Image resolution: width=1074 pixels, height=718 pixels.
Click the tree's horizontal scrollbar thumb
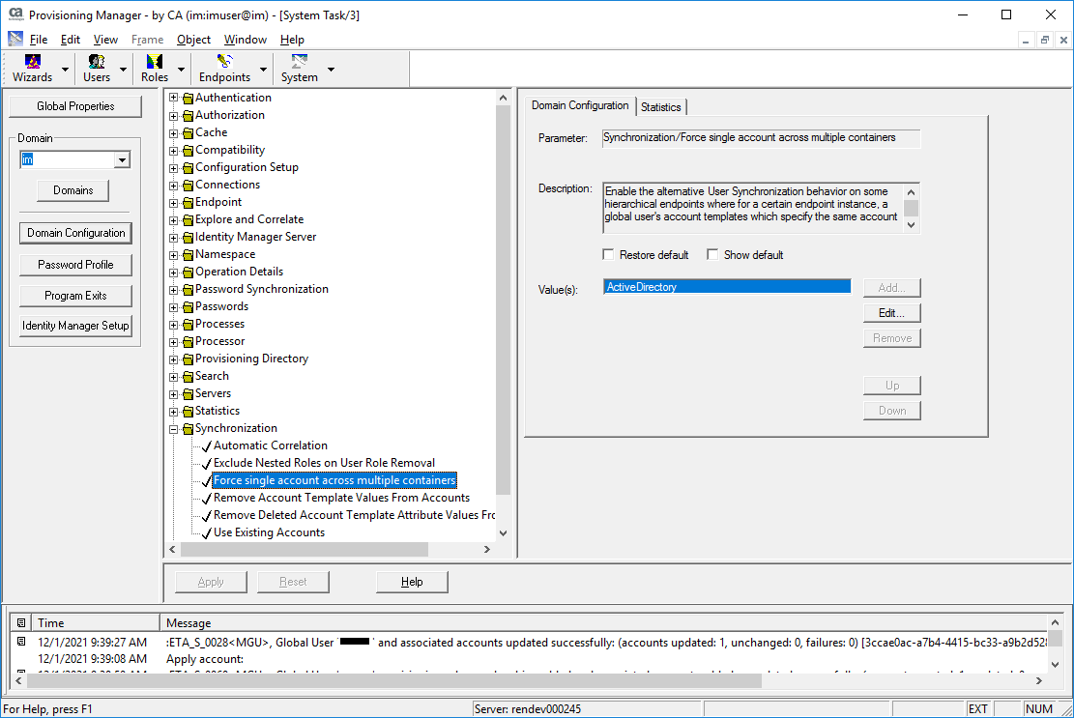(304, 549)
